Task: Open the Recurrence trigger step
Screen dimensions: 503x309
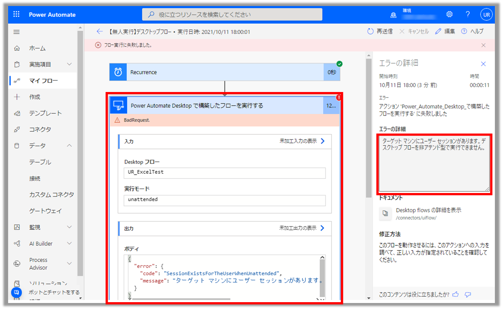Action: tap(225, 72)
